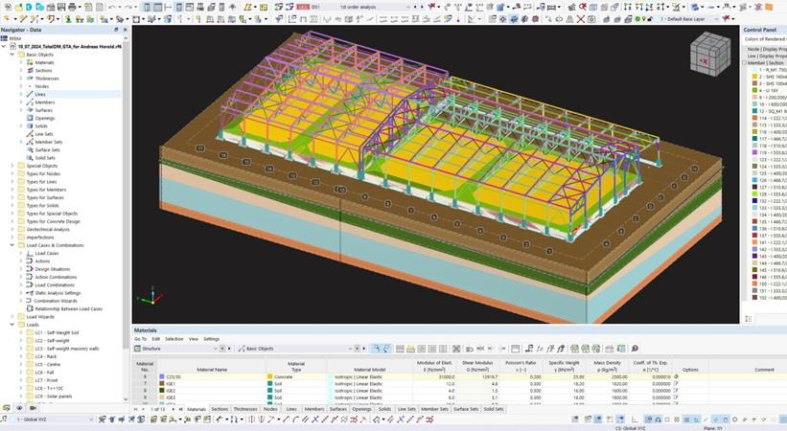Screen dimensions: 787x431
Task: Click the Design Situations icon in Navigator tree
Action: pyautogui.click(x=30, y=269)
